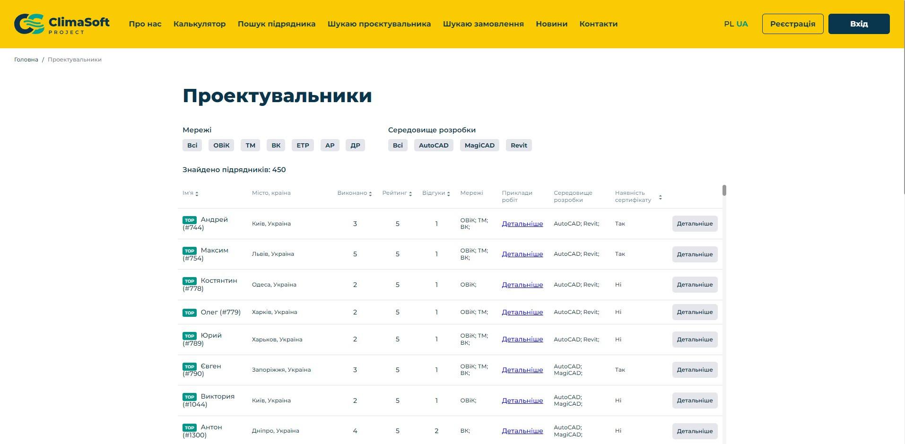Viewport: 905px width, 444px height.
Task: Click the table vertical scrollbar handle
Action: 724,190
